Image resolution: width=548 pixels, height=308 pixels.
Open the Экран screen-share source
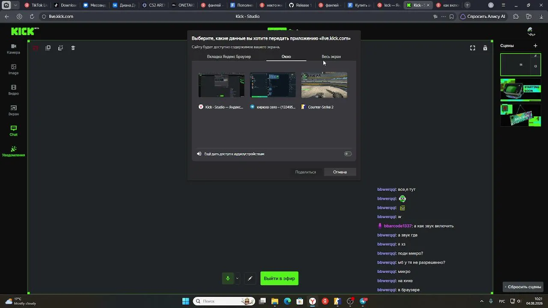click(13, 110)
